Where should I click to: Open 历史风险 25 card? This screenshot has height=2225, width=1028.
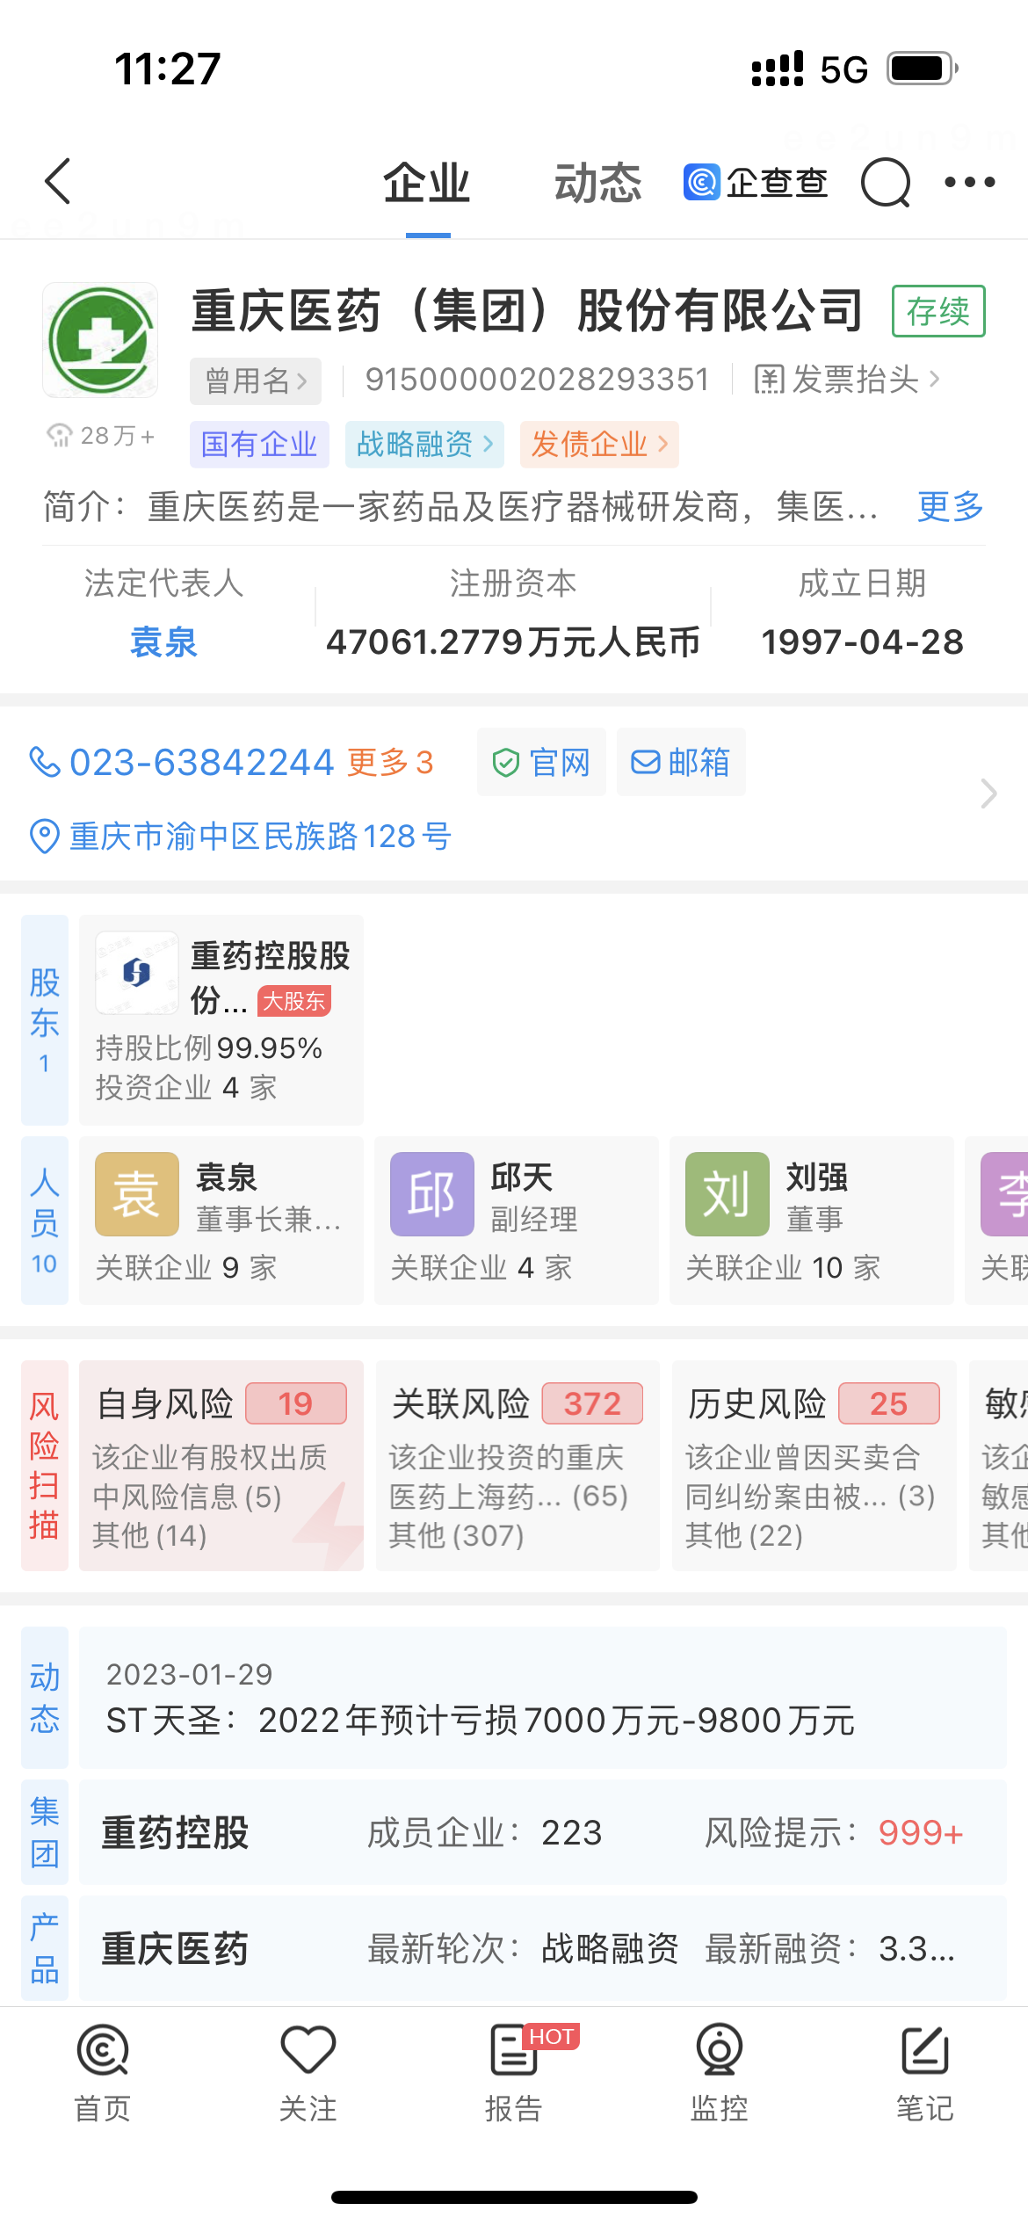point(814,1466)
